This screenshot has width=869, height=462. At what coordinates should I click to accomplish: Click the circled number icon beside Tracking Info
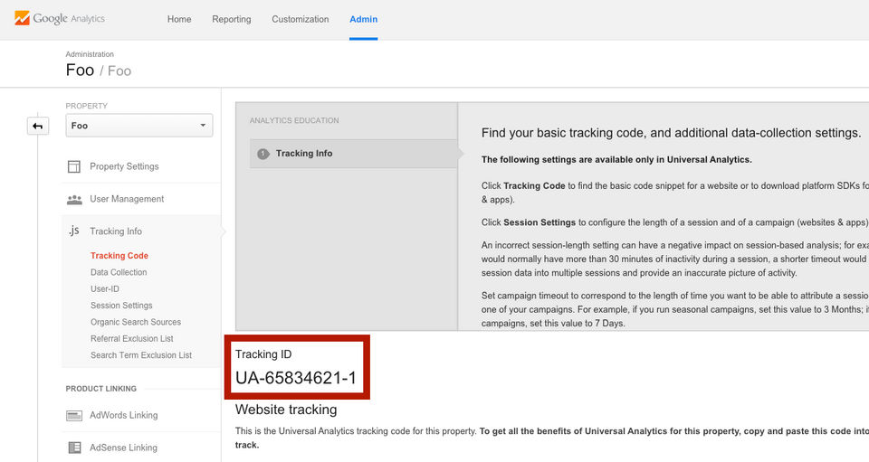point(263,154)
